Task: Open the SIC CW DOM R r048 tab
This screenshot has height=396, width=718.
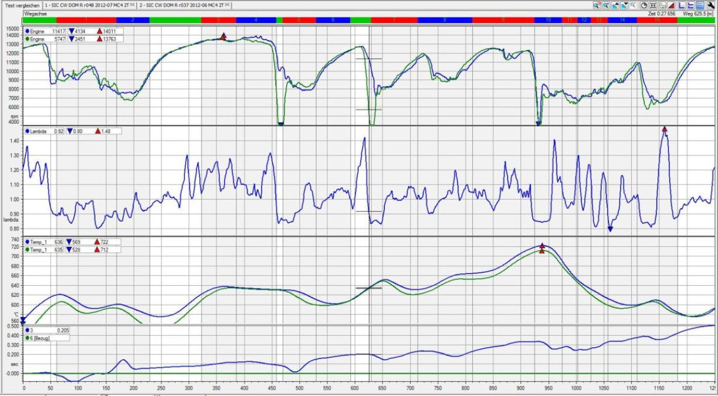Action: point(89,5)
